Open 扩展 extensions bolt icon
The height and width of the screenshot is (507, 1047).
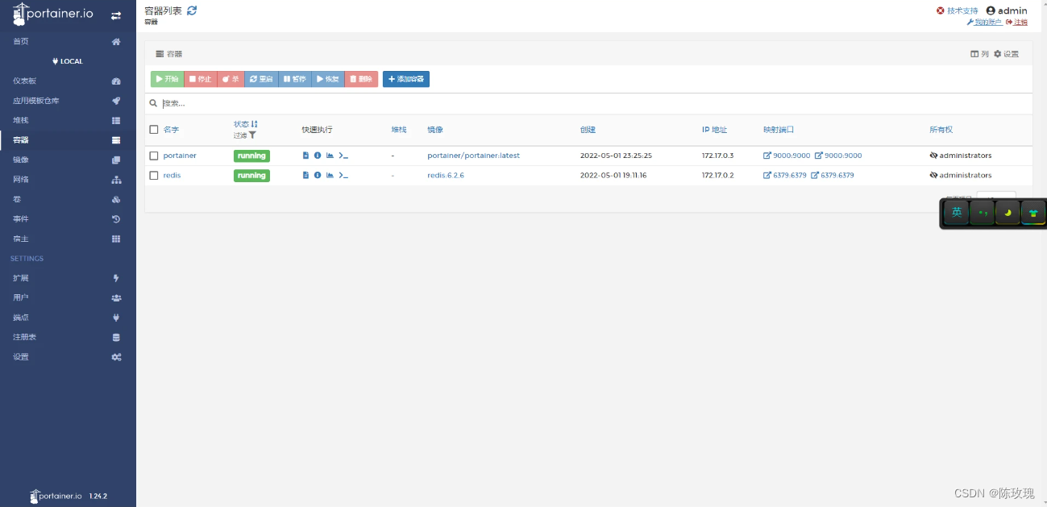(x=116, y=278)
